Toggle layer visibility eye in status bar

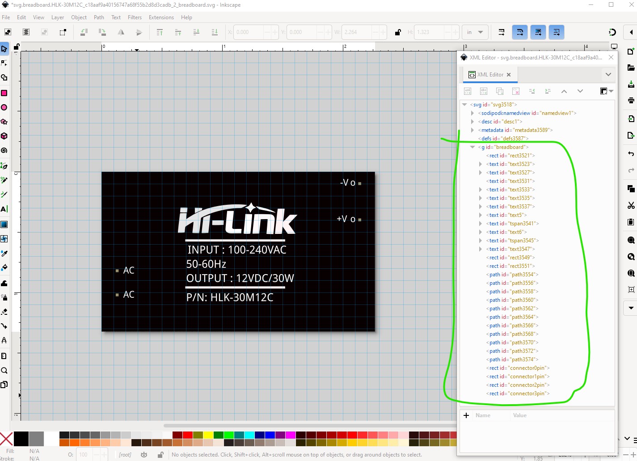click(x=144, y=455)
